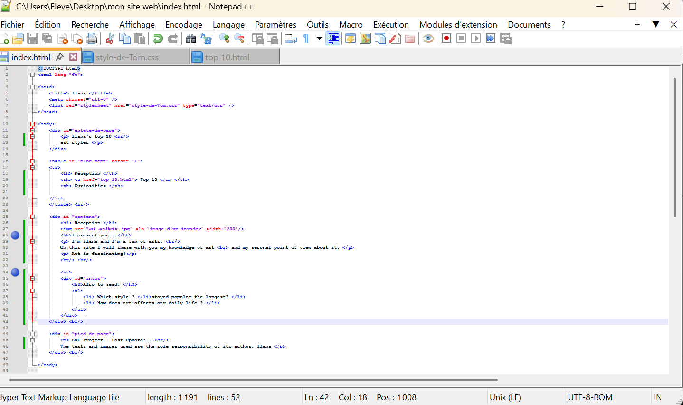Click the Open file folder icon

pos(18,38)
